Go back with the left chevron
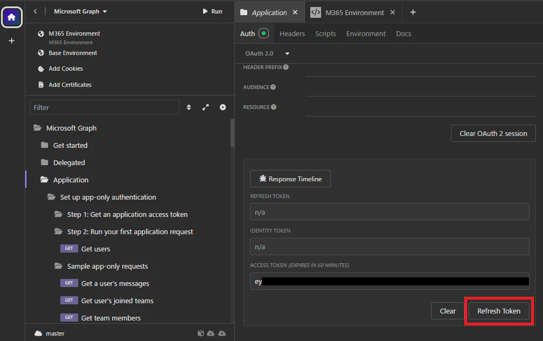 (x=36, y=11)
